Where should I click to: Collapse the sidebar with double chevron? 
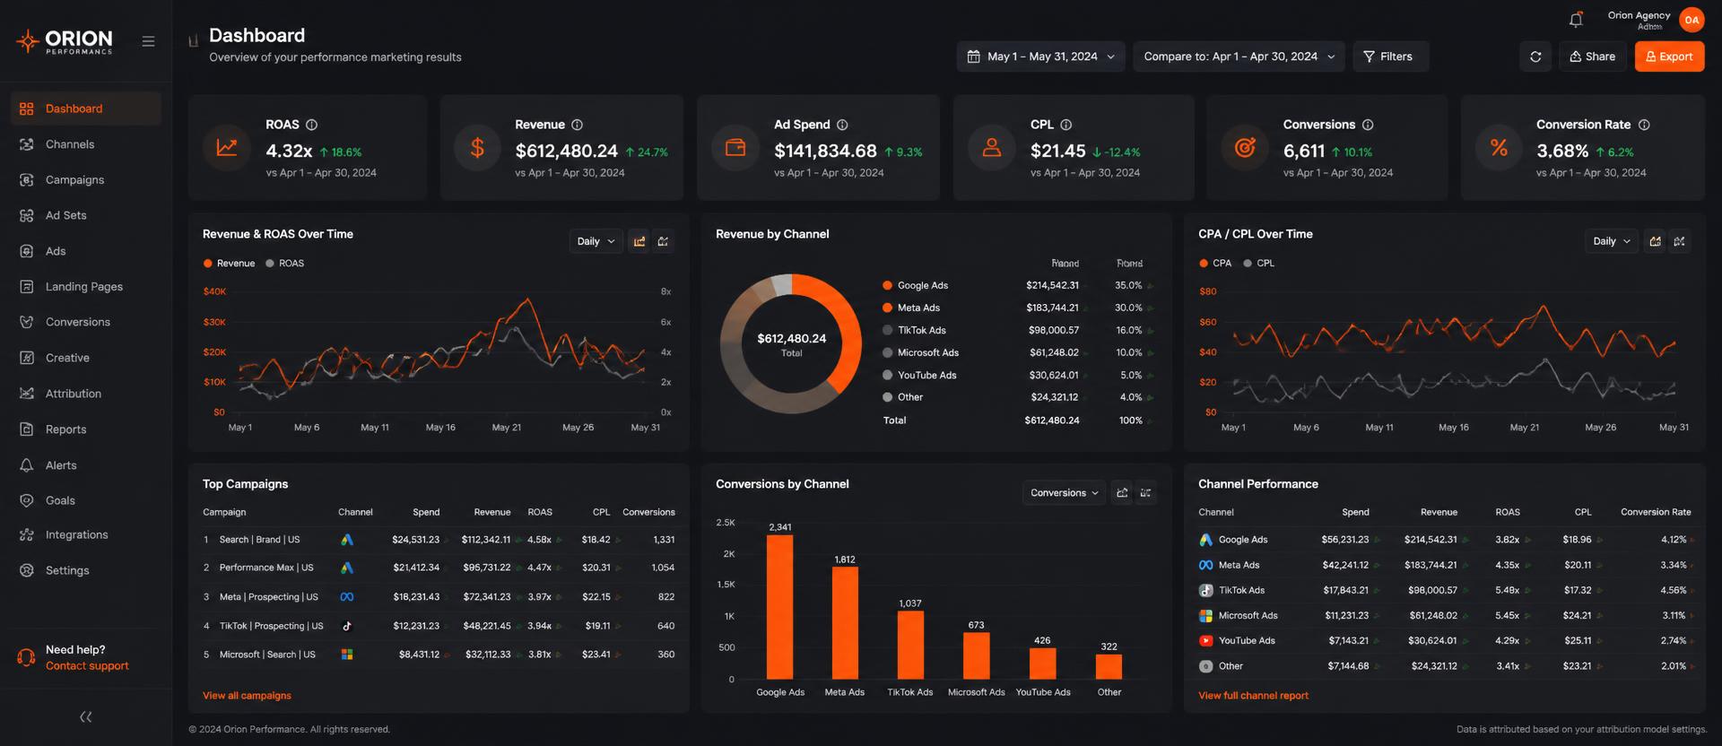pos(86,716)
